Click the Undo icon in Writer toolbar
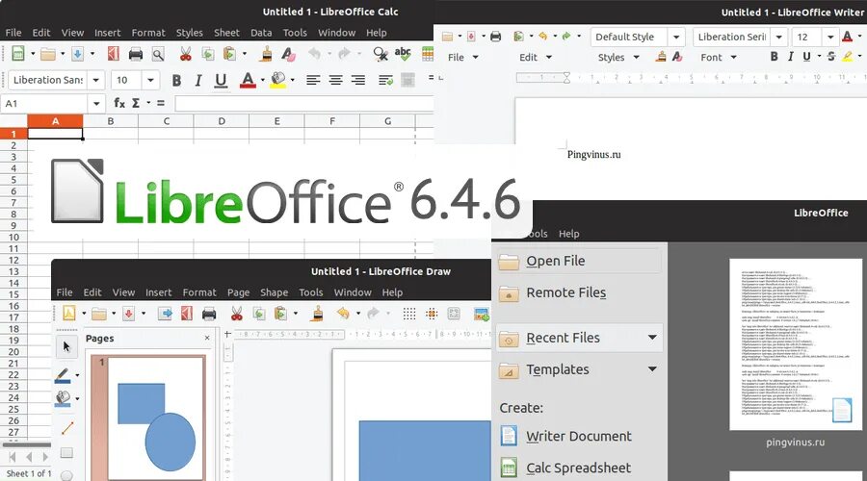 (x=543, y=36)
